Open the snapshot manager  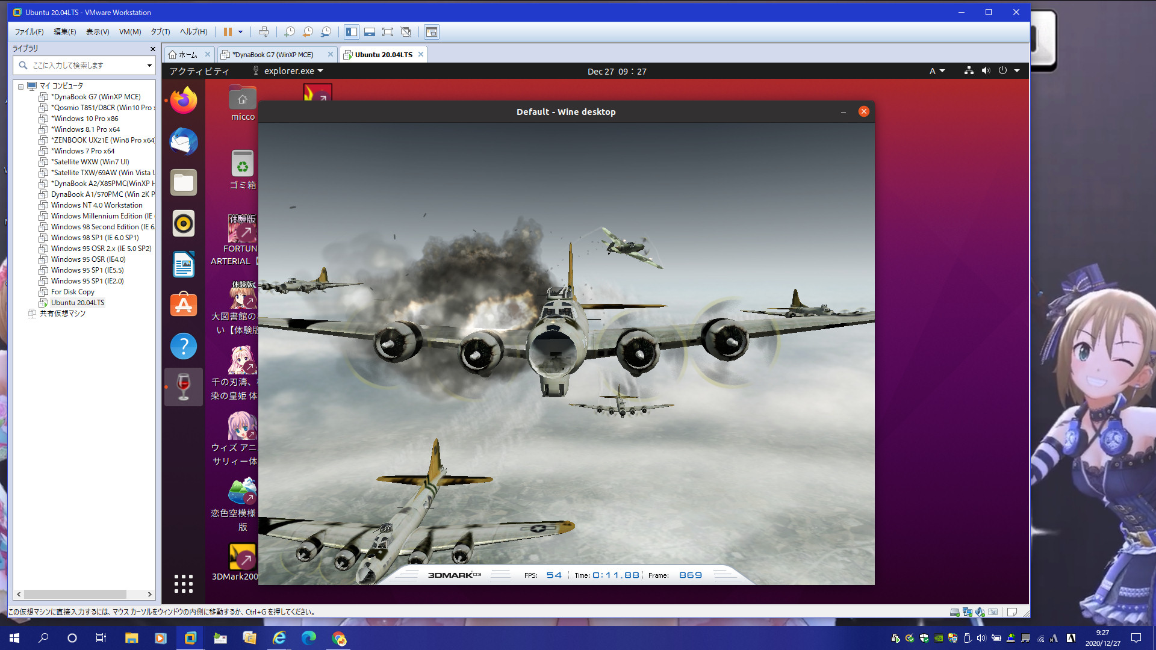coord(326,32)
